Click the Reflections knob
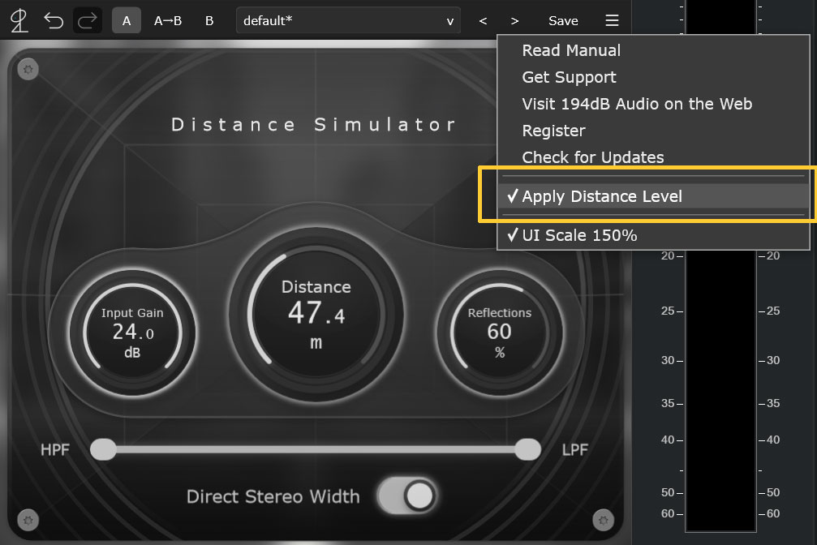 (x=499, y=333)
